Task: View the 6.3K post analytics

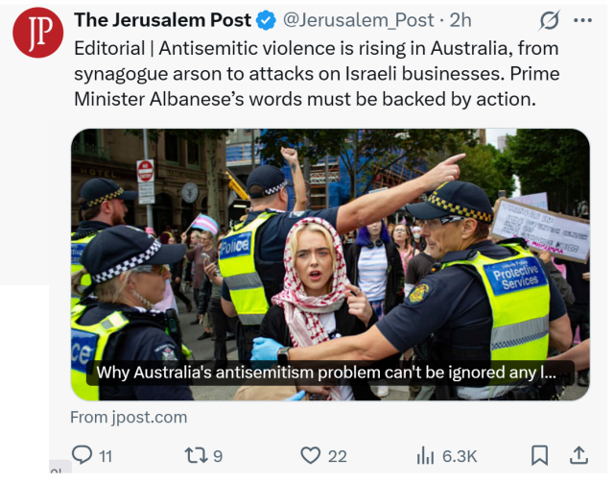Action: [447, 456]
